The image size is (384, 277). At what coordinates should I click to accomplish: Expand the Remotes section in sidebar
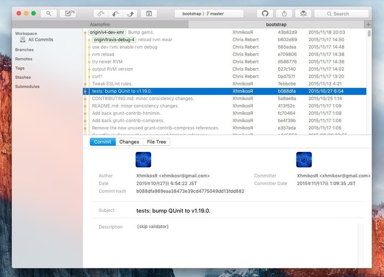pyautogui.click(x=24, y=59)
